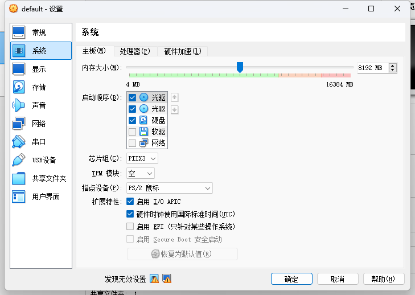Image resolution: width=415 pixels, height=295 pixels.
Task: Toggle 硬件时钟使用国际标准时间(UTC) checkbox
Action: (130, 214)
